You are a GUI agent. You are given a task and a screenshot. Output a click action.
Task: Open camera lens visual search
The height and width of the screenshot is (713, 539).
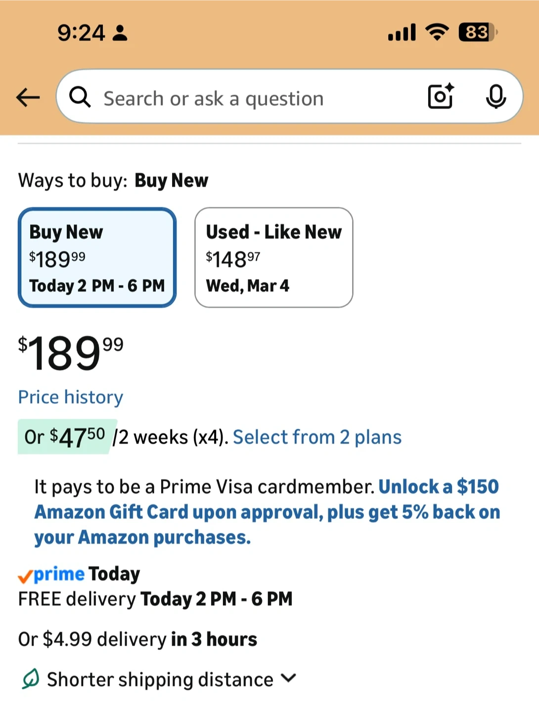(x=440, y=96)
